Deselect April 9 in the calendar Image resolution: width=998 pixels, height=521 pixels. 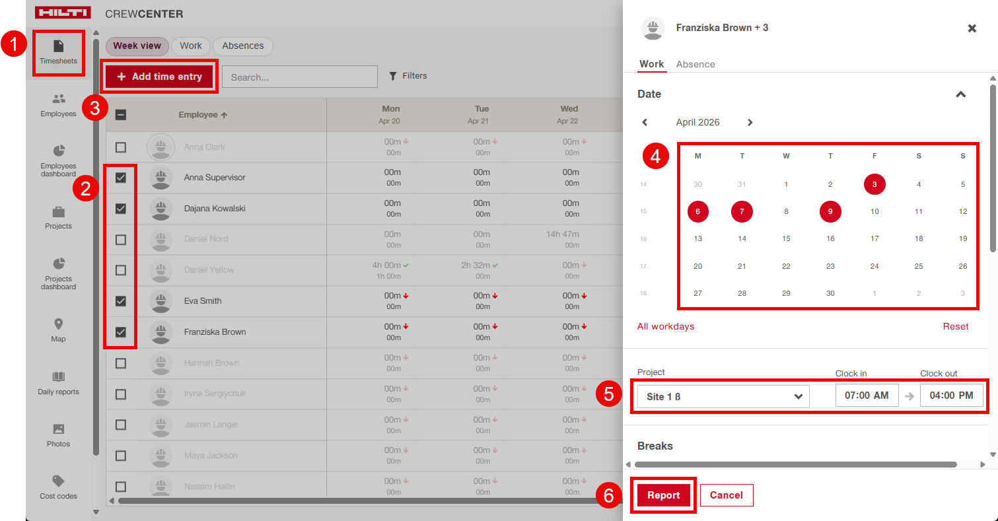click(830, 211)
